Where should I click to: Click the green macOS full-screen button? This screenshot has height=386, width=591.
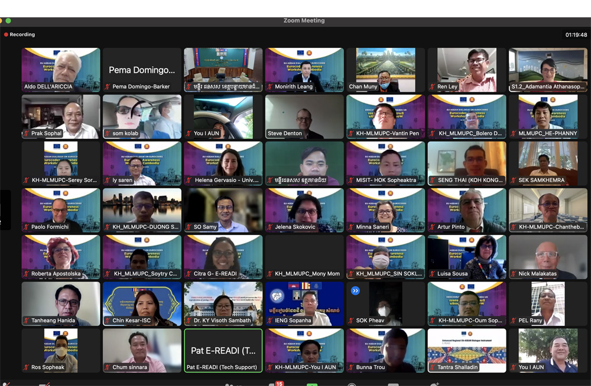(x=8, y=21)
